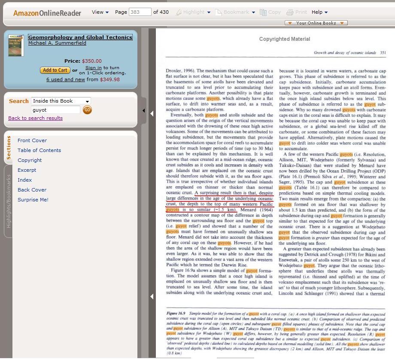Switch to the Highlights/Bookmarks vertical tab
The height and width of the screenshot is (359, 395).
pos(9,201)
